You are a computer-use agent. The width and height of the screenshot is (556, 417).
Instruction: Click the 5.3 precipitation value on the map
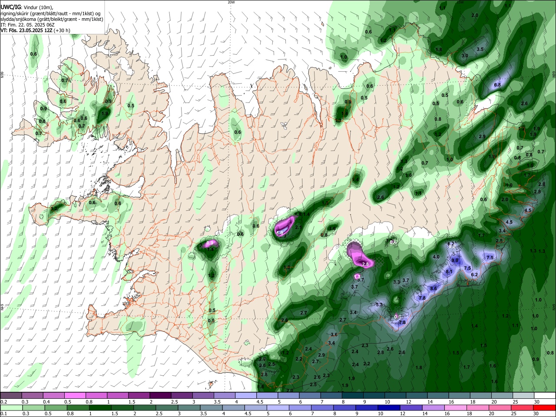coord(379,304)
